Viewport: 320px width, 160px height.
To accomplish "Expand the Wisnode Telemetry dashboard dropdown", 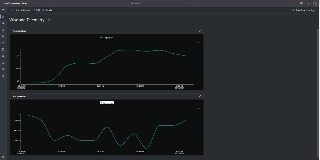I will (x=50, y=20).
